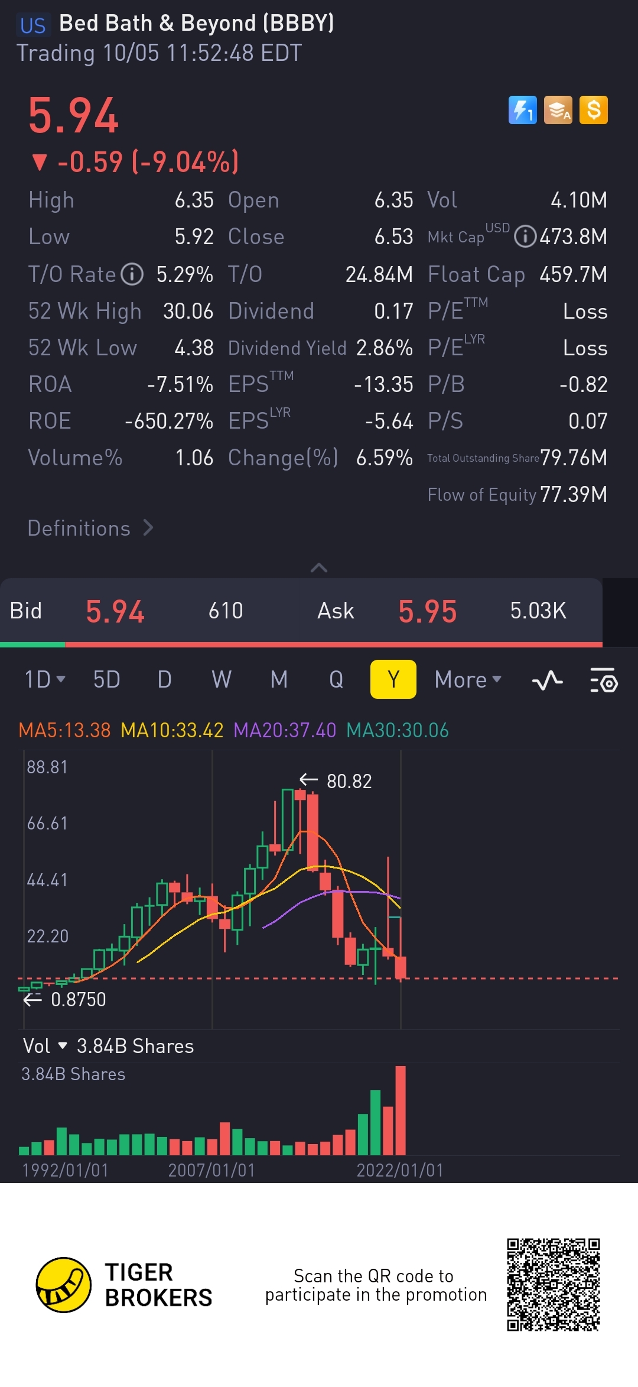Tap the bid/ask ratio bar

click(301, 644)
